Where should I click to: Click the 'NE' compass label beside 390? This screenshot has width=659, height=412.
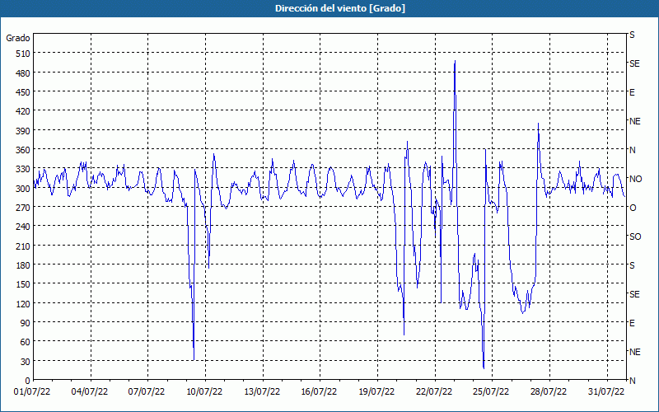634,121
